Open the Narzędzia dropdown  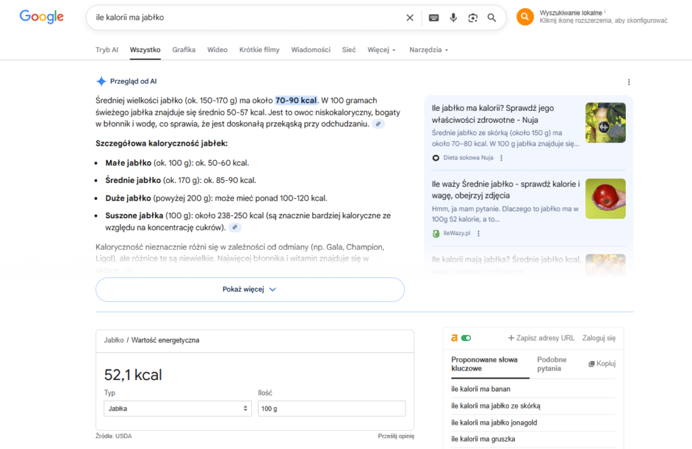[428, 50]
